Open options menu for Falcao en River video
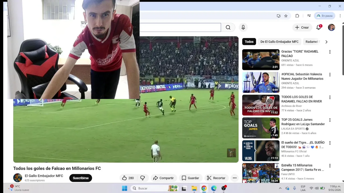The height and width of the screenshot is (193, 344). coord(330,97)
